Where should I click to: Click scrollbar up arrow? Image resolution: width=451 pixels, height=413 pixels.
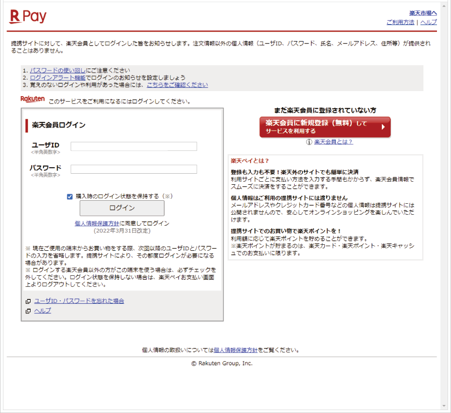coord(444,6)
